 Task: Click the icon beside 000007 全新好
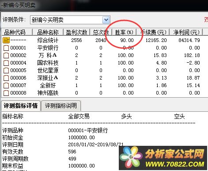6,85
